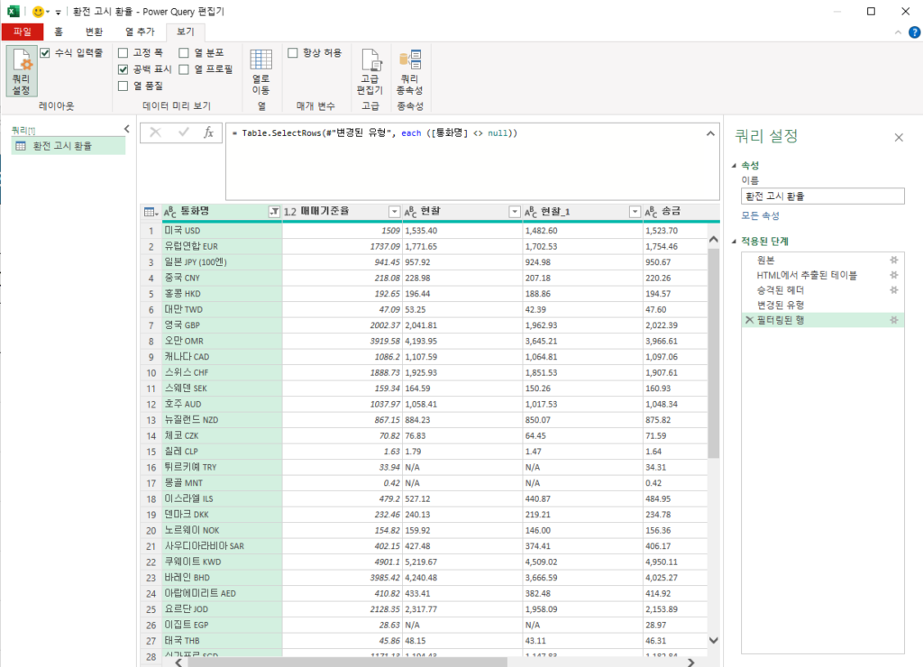Image resolution: width=923 pixels, height=667 pixels.
Task: Open the 매매기준율 column filter dropdown
Action: tap(394, 210)
